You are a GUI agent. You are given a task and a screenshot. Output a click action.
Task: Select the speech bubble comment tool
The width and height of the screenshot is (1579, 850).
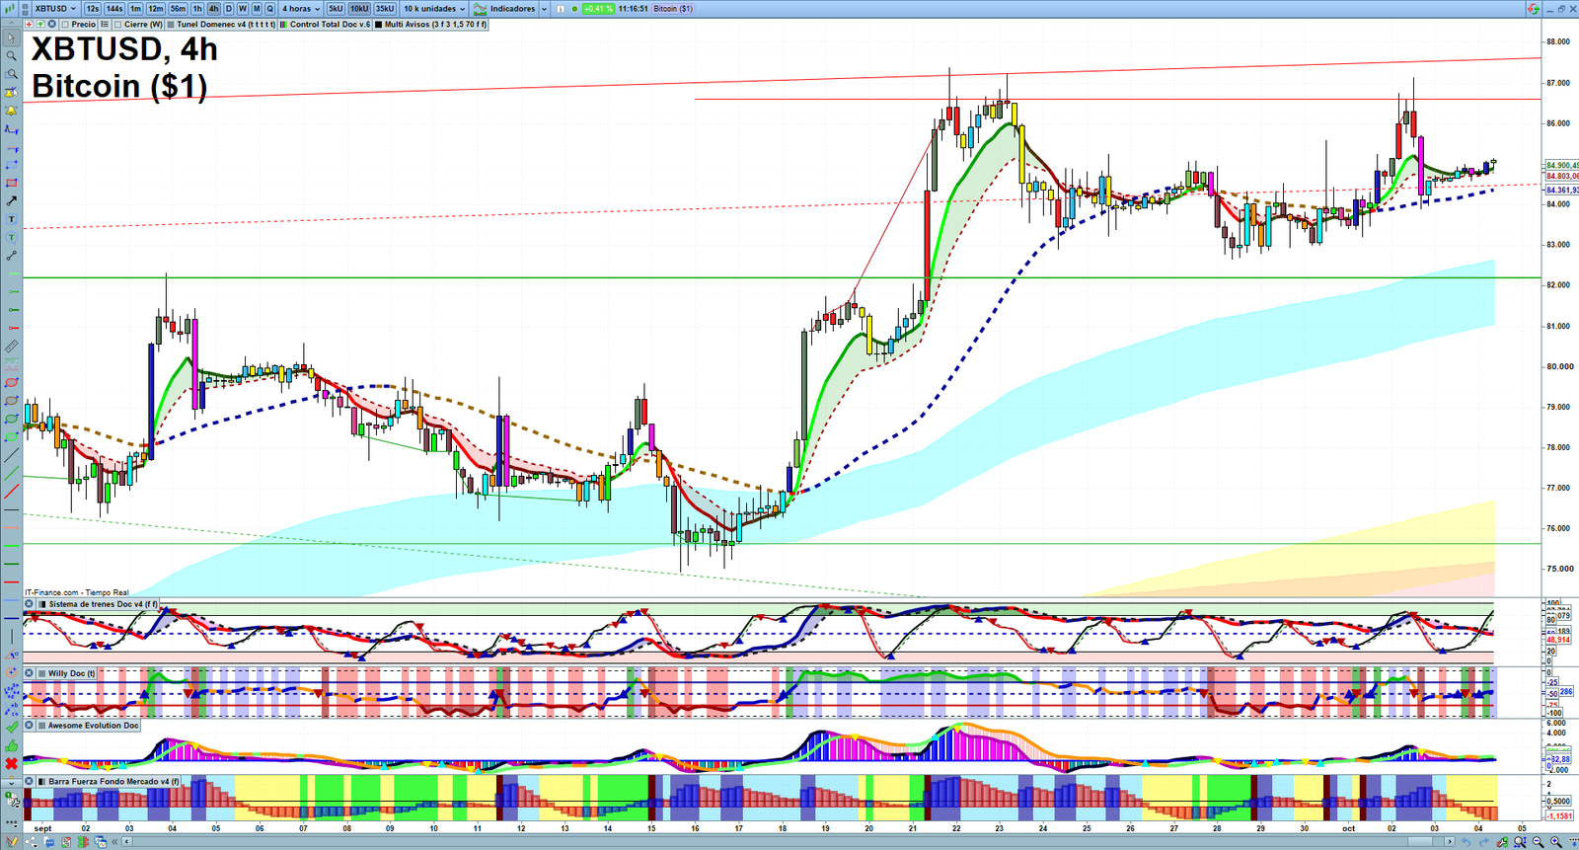pyautogui.click(x=11, y=237)
